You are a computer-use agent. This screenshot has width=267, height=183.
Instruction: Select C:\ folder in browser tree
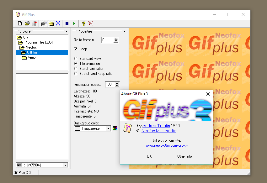click(42, 37)
